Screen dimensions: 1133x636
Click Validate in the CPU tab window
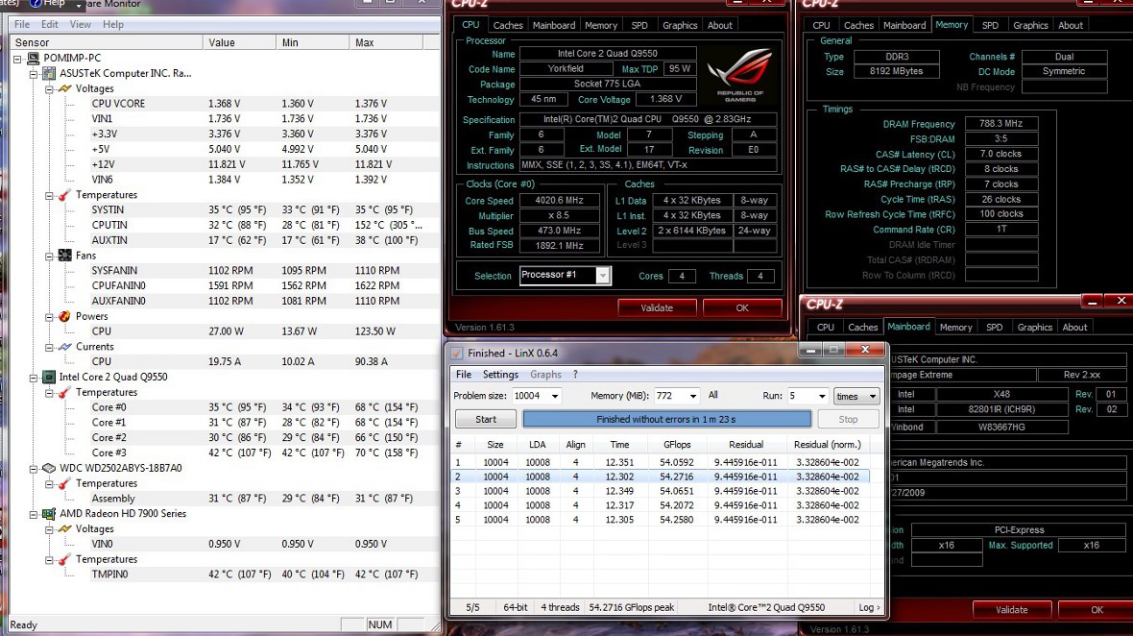[x=657, y=308]
